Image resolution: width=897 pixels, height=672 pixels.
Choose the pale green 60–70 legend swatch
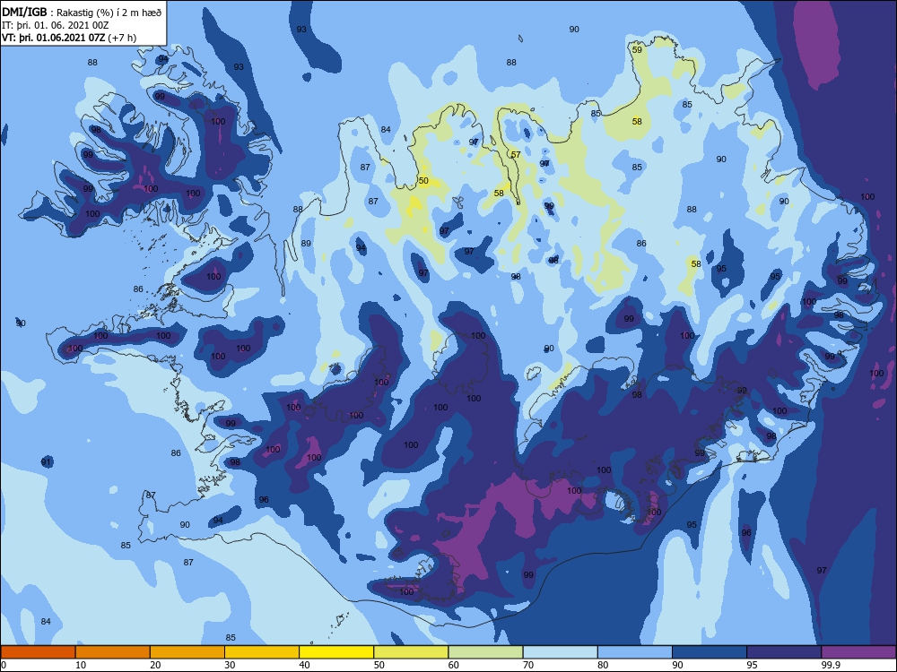pyautogui.click(x=485, y=652)
